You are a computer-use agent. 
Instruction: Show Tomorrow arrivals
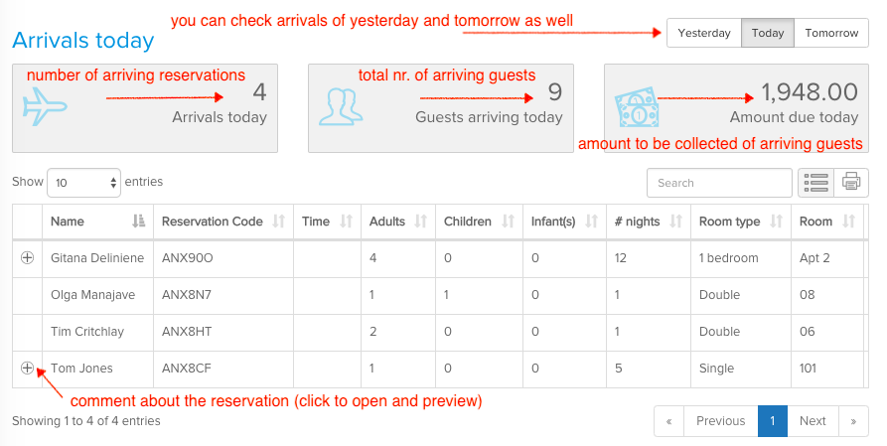coord(831,33)
